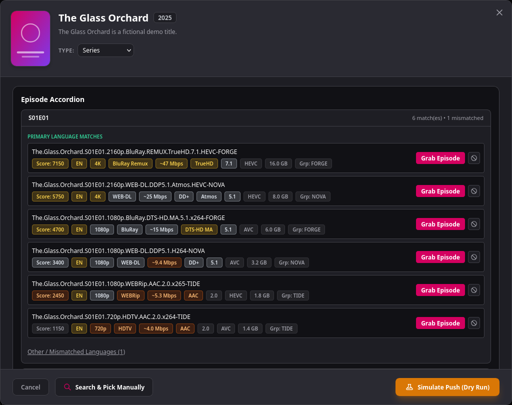The image size is (512, 405).
Task: Select the Score: 3400 badge
Action: (50, 262)
